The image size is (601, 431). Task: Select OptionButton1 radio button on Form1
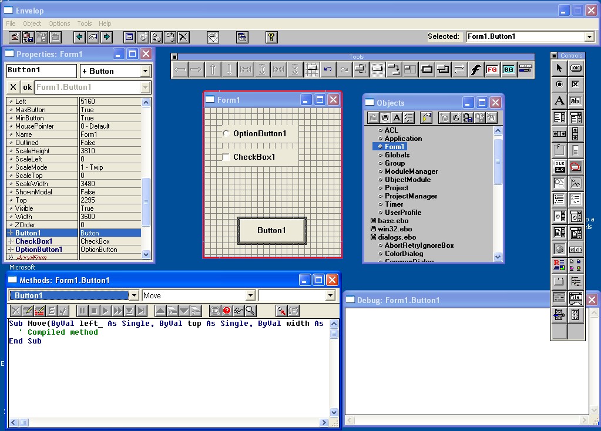[226, 133]
